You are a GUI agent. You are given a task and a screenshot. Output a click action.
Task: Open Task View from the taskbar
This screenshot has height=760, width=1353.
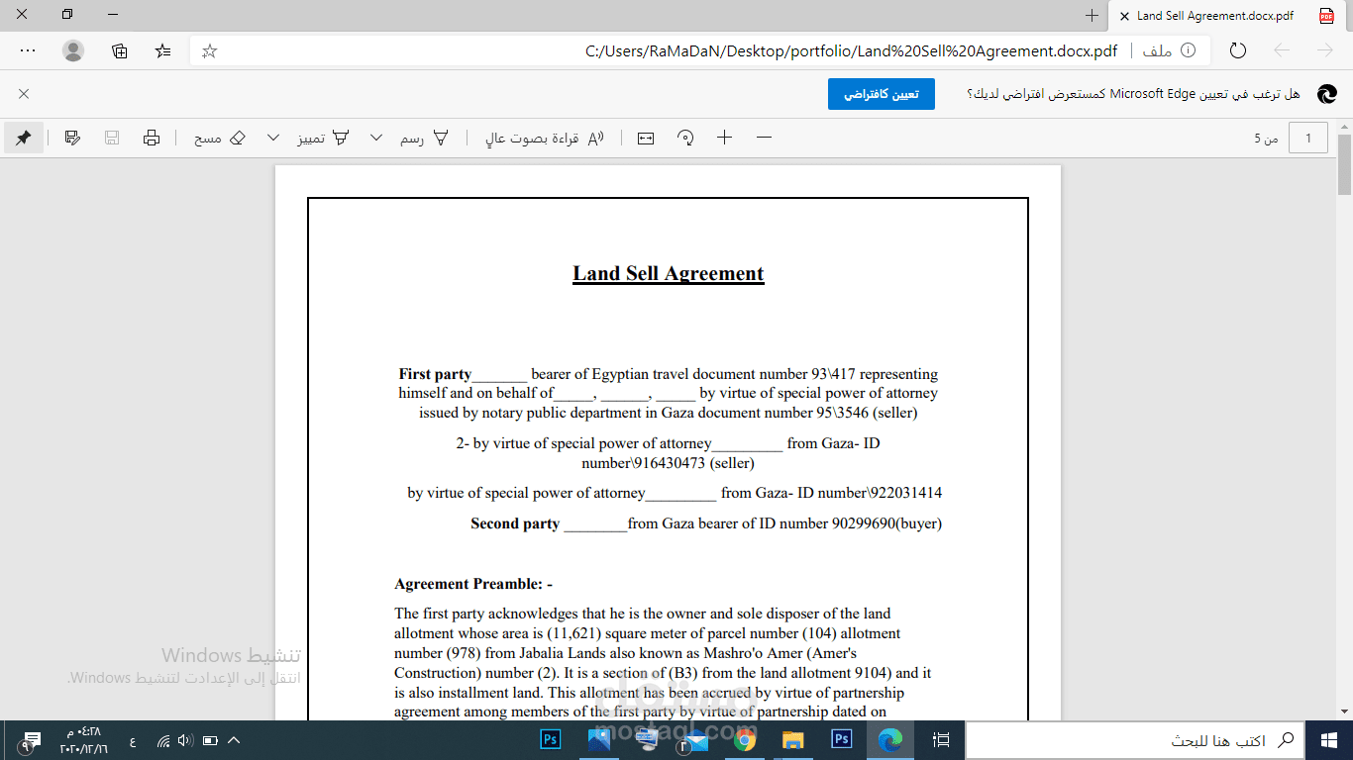(x=941, y=740)
